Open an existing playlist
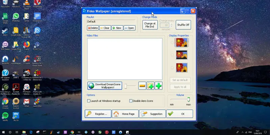This screenshot has height=135, width=270. click(130, 28)
